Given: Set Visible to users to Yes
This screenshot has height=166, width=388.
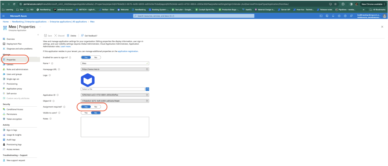Looking at the screenshot, I should (86, 113).
